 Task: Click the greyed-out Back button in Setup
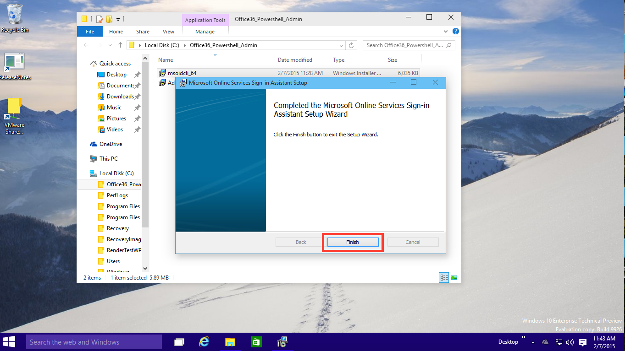click(x=301, y=242)
